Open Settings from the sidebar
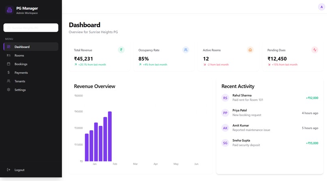This screenshot has width=327, height=181. click(31, 90)
